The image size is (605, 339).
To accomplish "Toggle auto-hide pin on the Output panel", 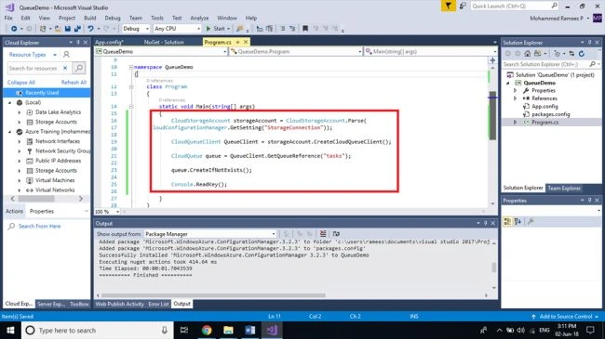I will tap(485, 224).
